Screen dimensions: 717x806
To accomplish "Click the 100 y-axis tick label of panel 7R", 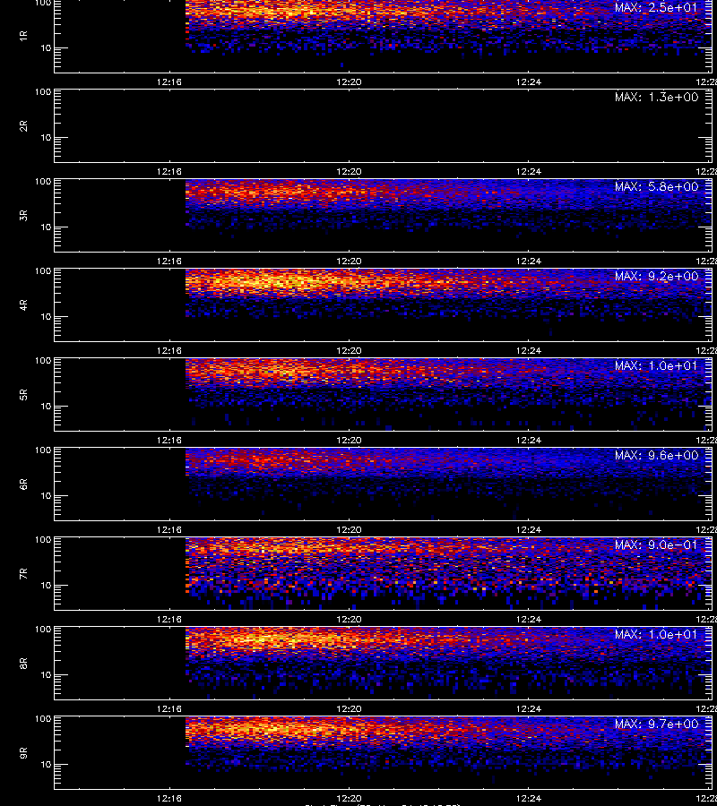I will pos(43,540).
